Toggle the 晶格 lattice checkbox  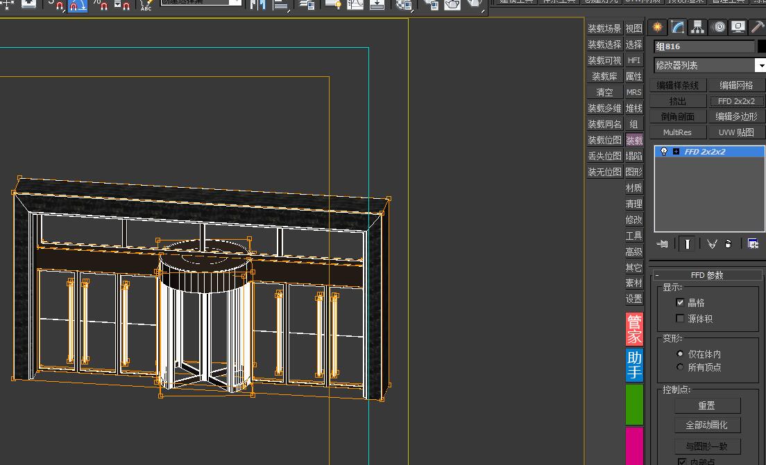pyautogui.click(x=680, y=303)
